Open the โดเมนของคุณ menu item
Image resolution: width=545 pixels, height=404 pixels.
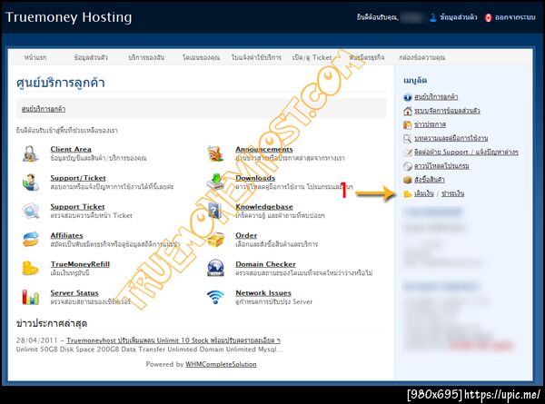click(201, 57)
